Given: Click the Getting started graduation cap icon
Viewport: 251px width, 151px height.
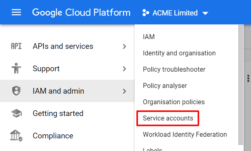Looking at the screenshot, I should tap(16, 113).
